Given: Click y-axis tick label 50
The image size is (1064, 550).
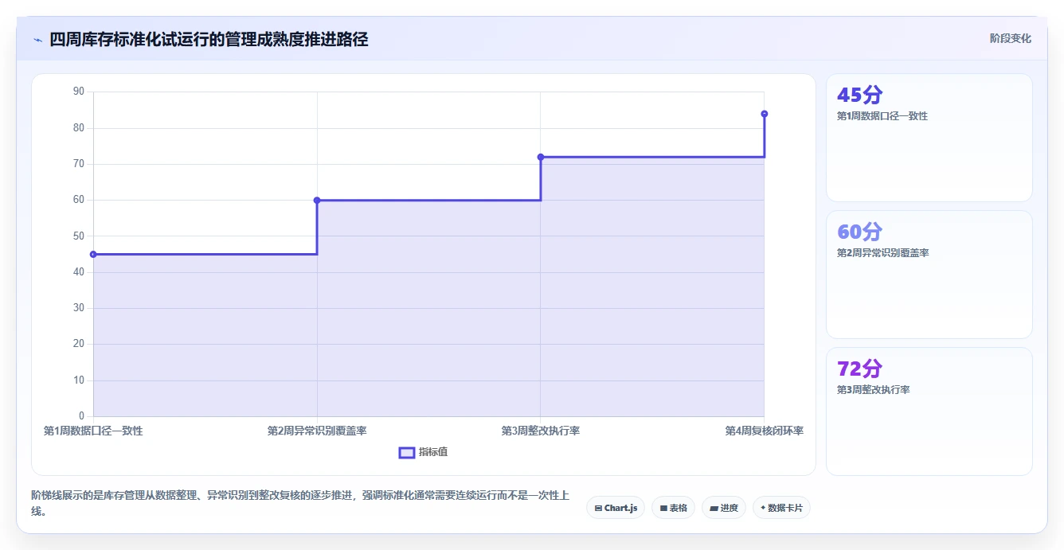Looking at the screenshot, I should tap(79, 236).
